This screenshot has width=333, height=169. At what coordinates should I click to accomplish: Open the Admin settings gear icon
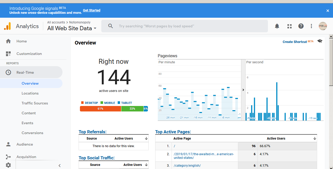point(8,165)
